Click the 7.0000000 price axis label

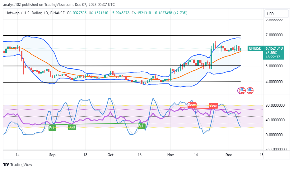(274, 35)
